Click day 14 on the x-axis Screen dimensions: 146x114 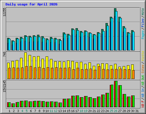pyautogui.click(x=64, y=111)
